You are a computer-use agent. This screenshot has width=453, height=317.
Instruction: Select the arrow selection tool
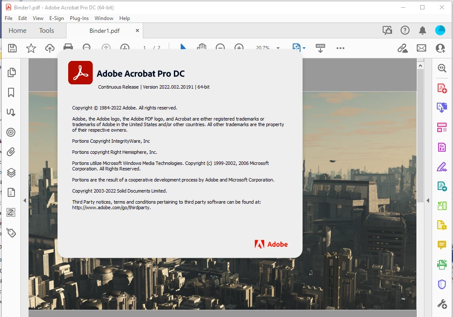coord(183,47)
